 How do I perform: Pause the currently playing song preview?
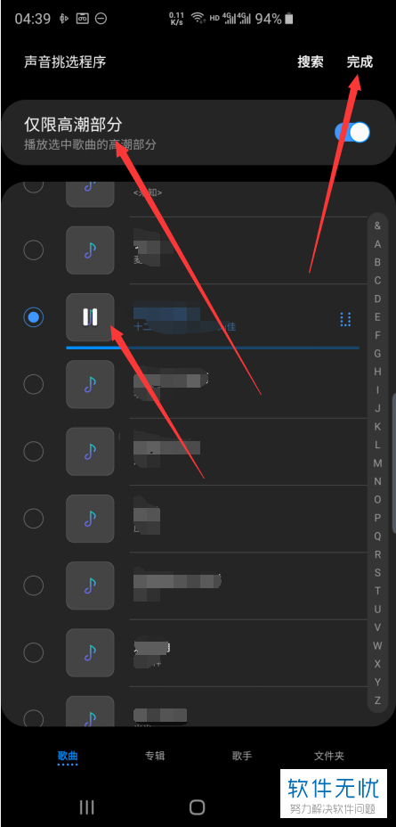[x=90, y=317]
